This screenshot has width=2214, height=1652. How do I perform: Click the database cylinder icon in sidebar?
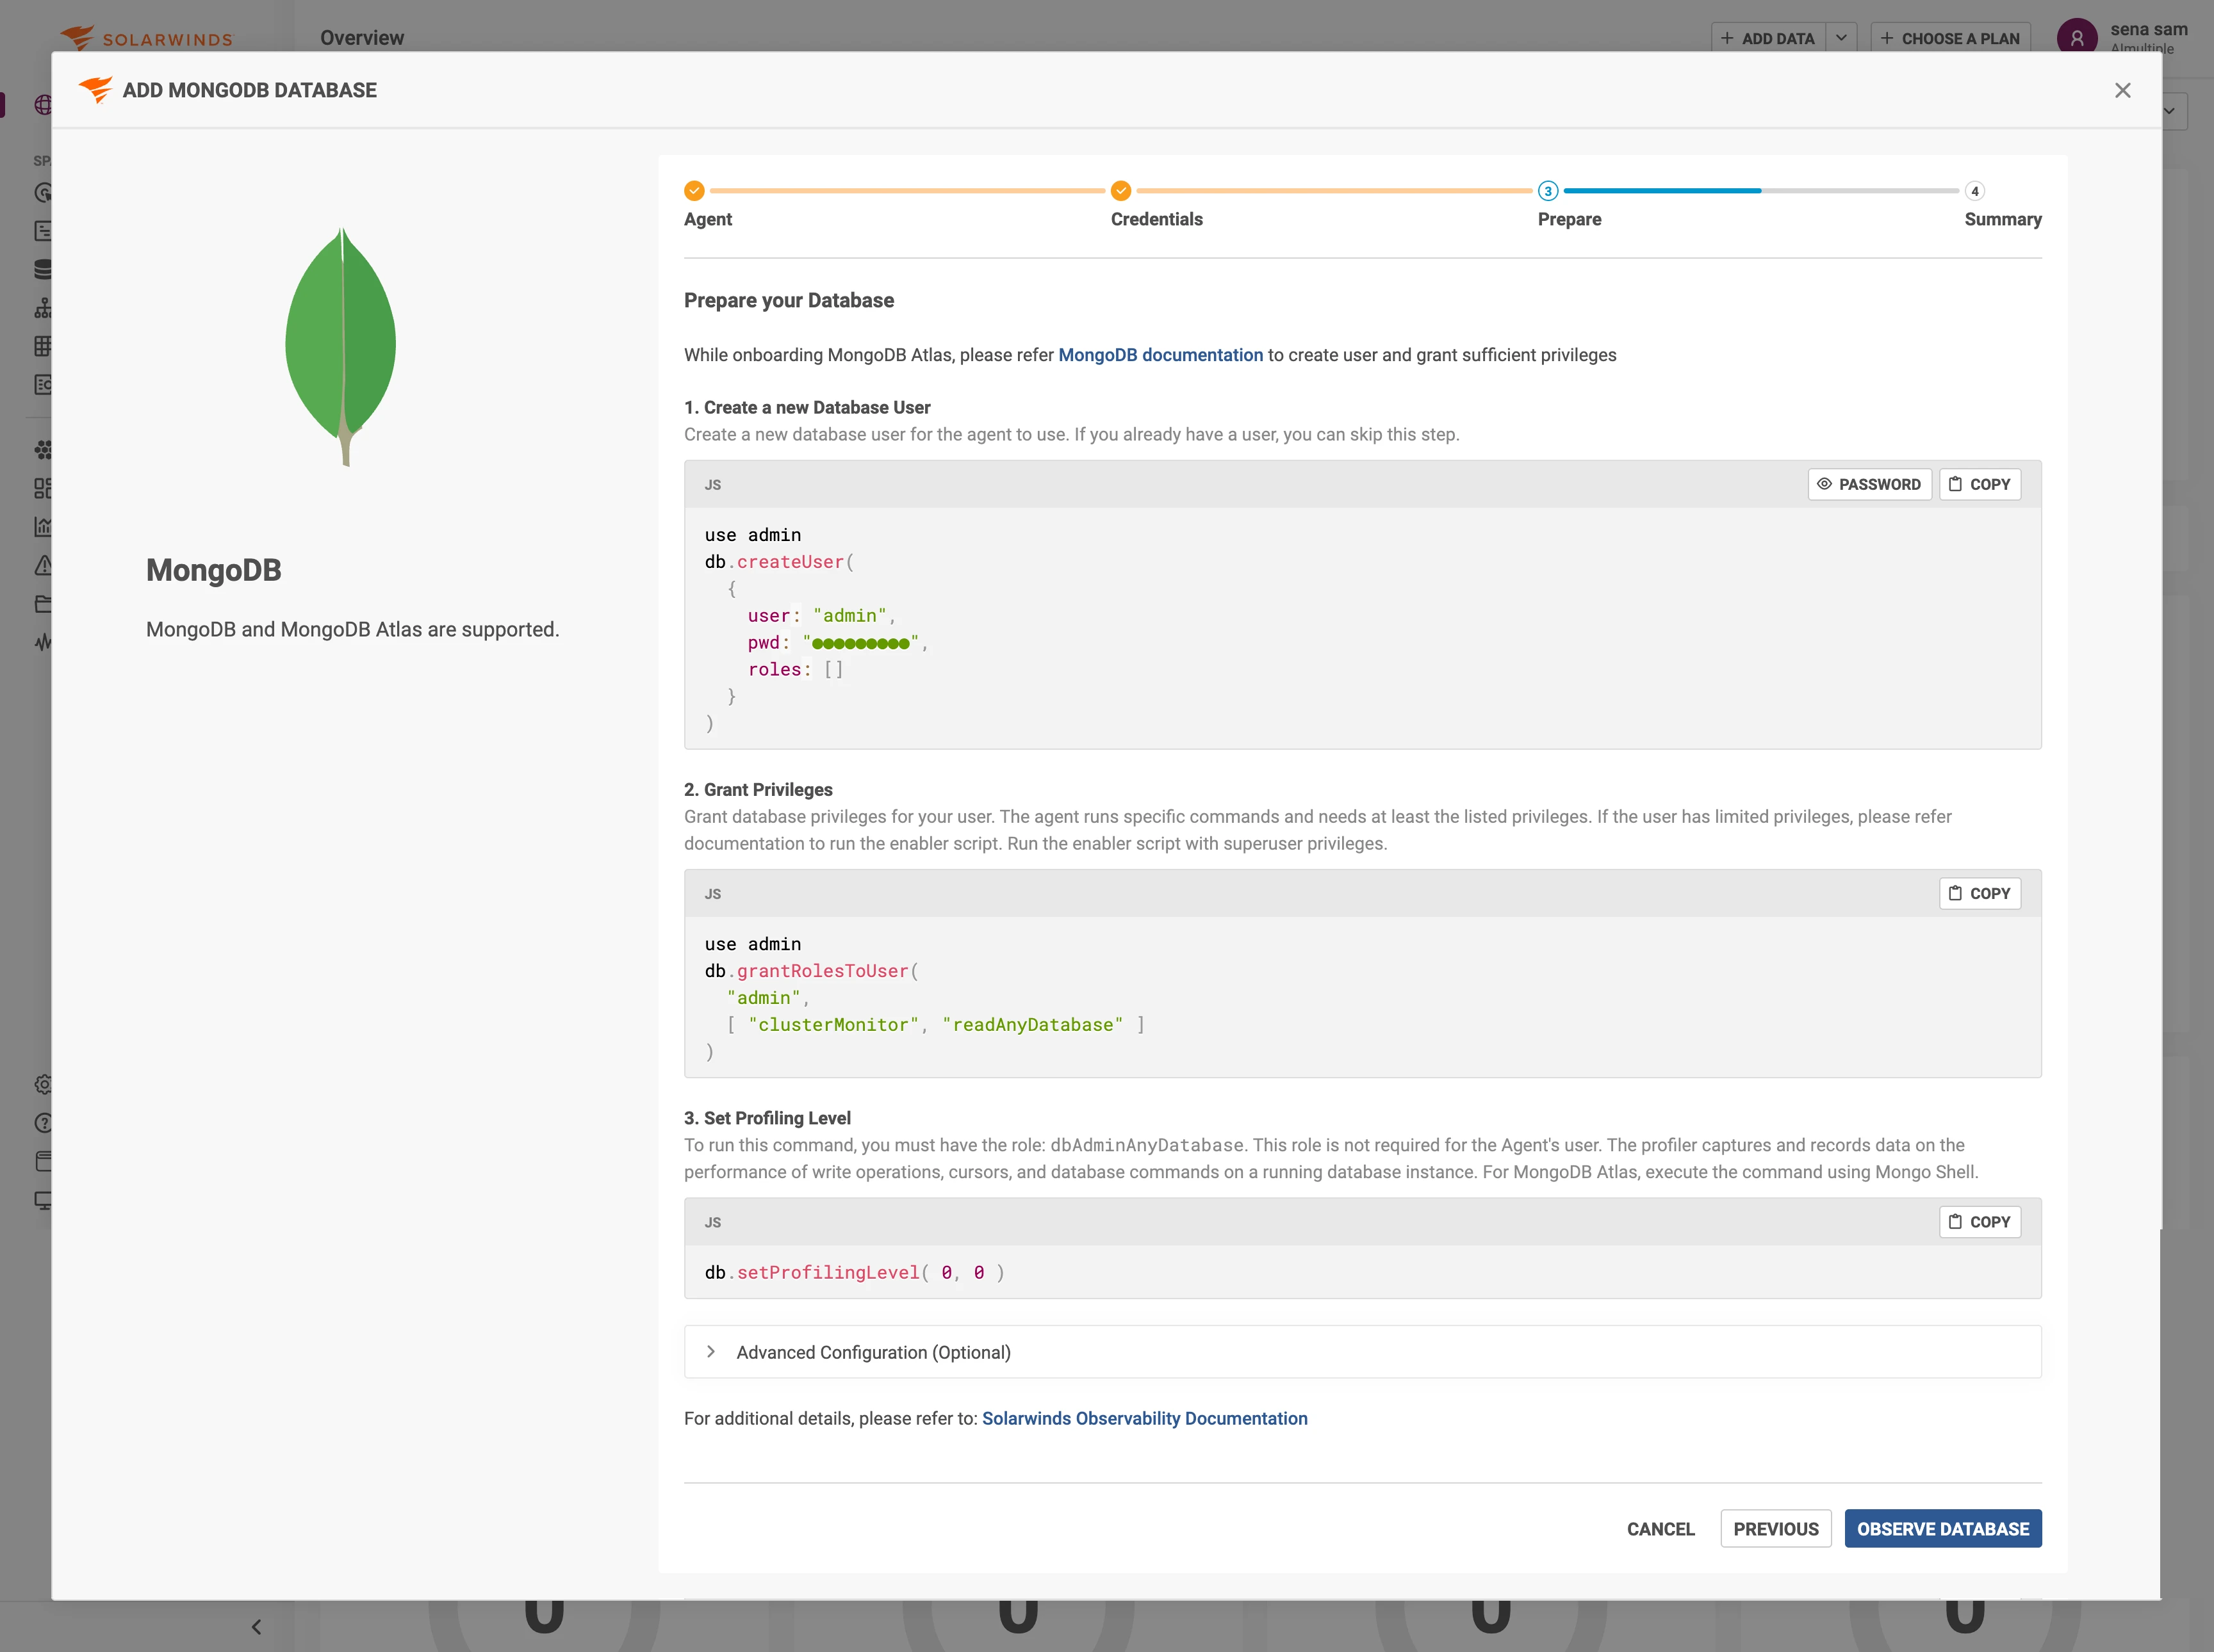(42, 269)
